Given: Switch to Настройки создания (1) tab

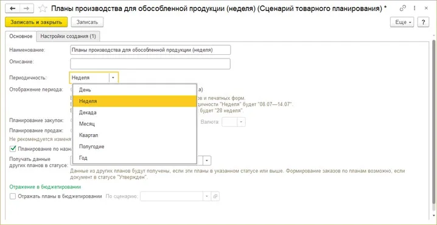Looking at the screenshot, I should 68,37.
